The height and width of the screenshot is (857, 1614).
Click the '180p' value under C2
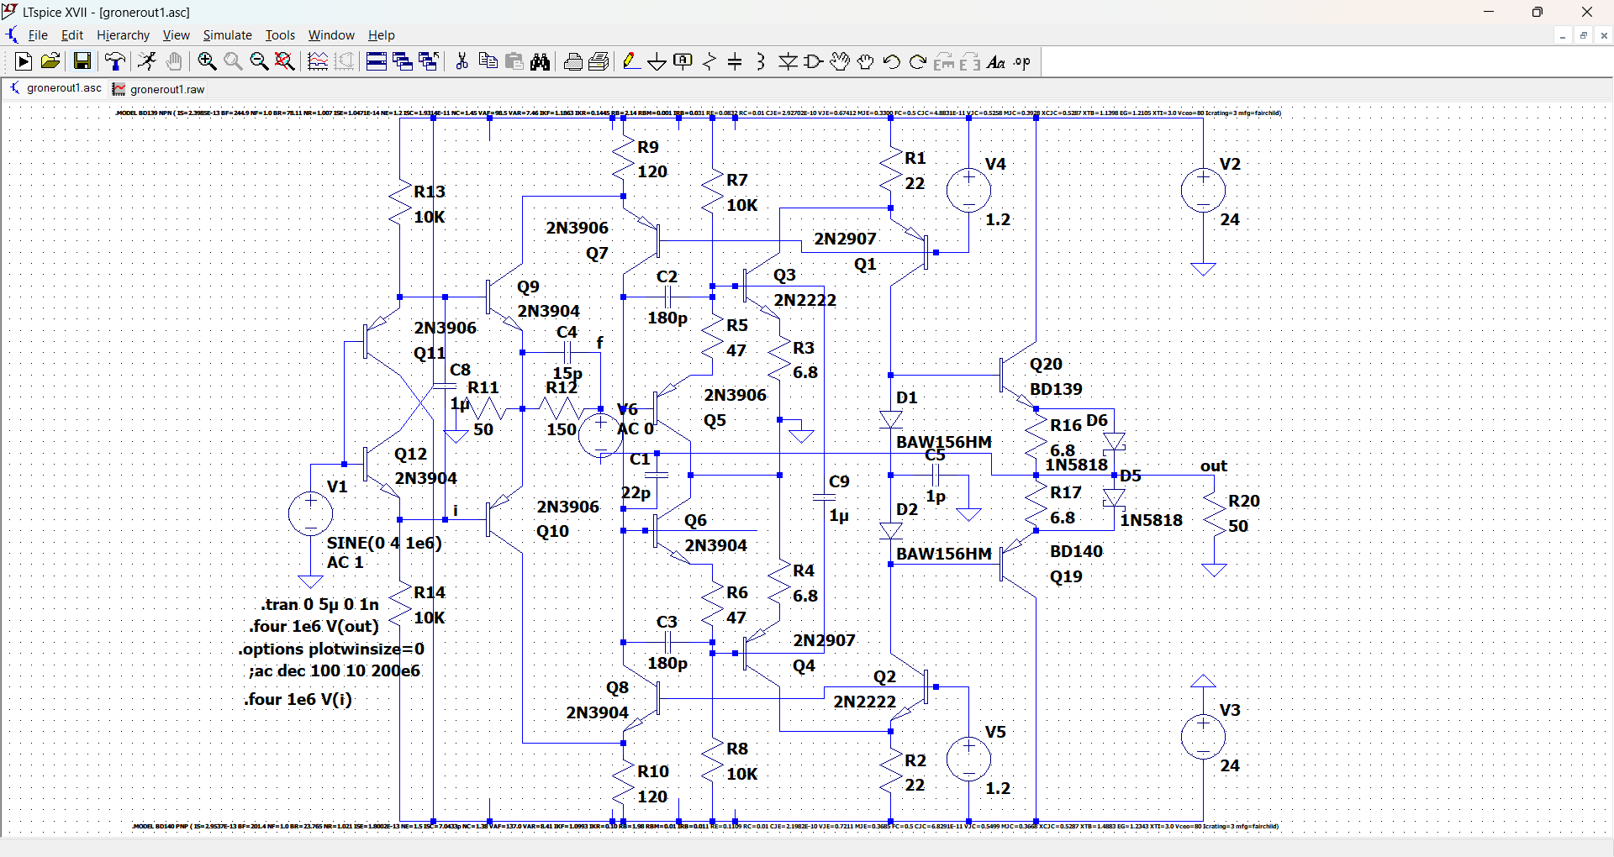tap(667, 318)
